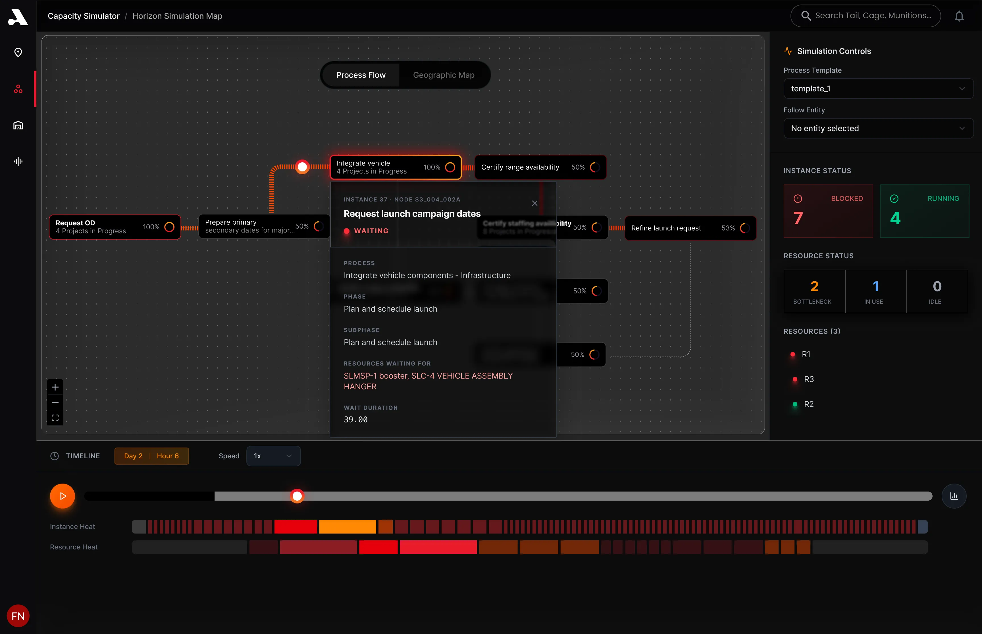Click the Day 2 timeline indicator
Screen dimensions: 982x634
pyautogui.click(x=133, y=456)
